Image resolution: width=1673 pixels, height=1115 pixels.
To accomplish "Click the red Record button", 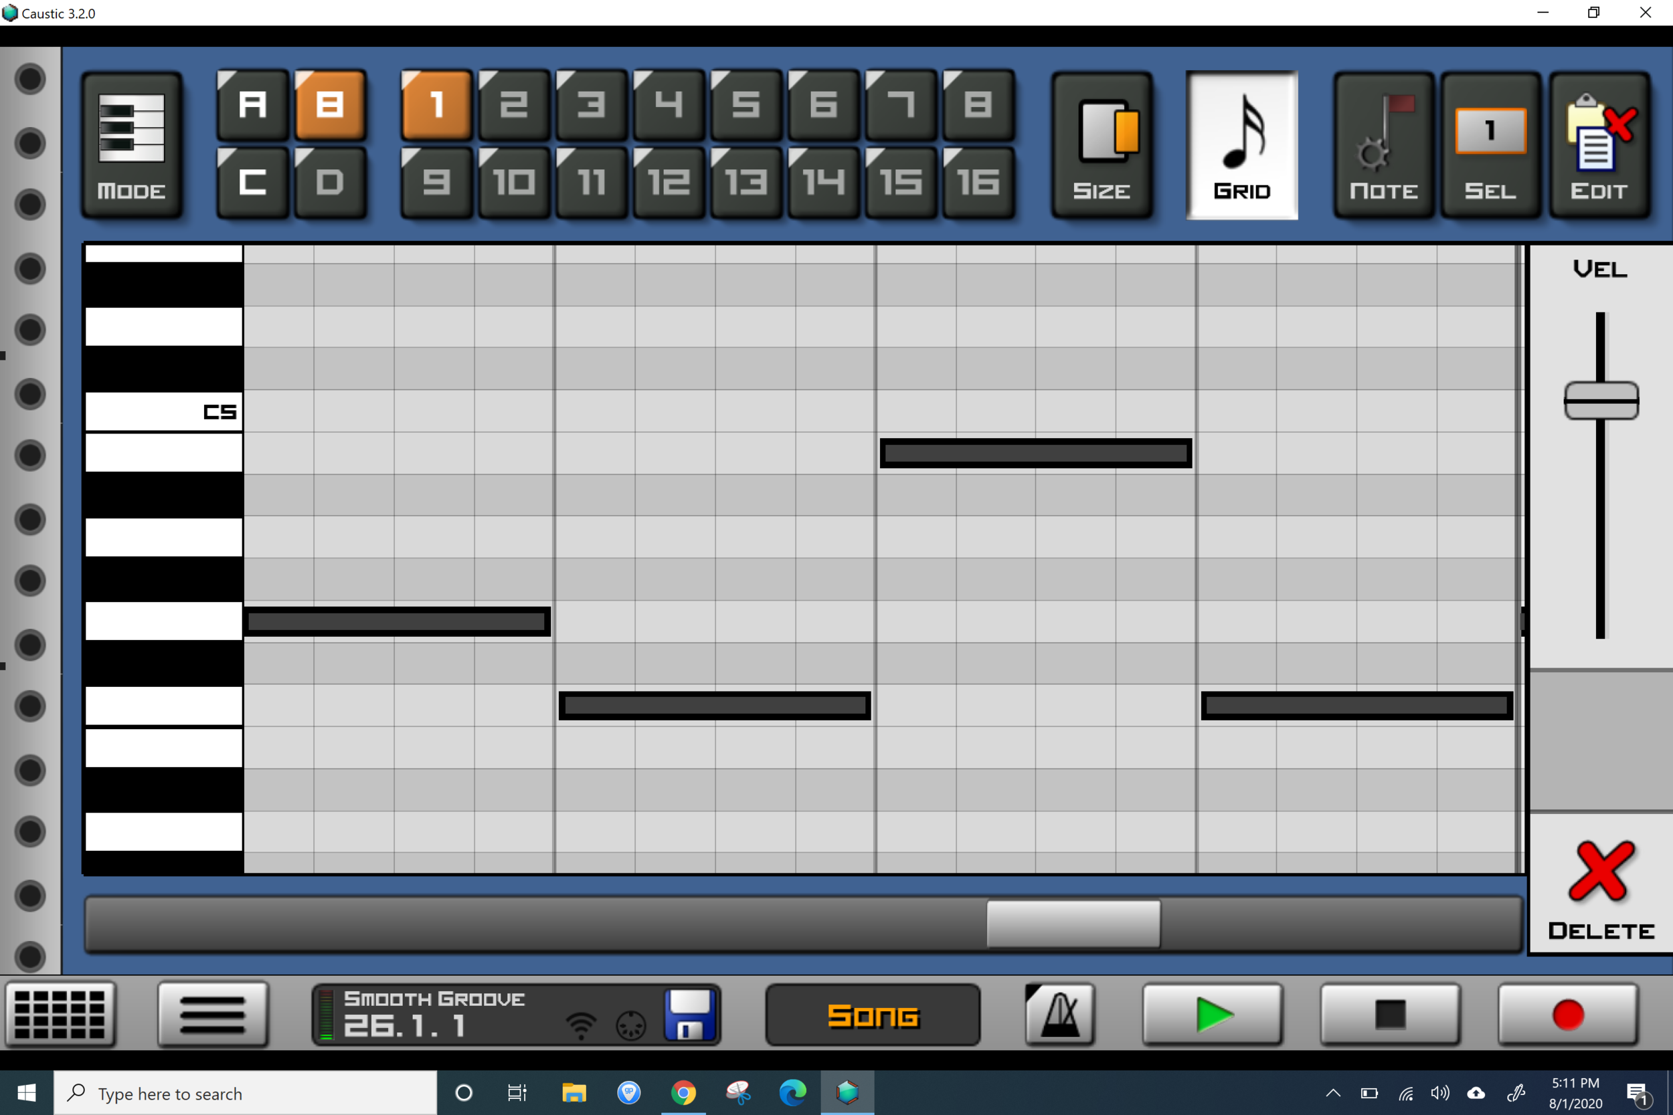I will pos(1568,1014).
